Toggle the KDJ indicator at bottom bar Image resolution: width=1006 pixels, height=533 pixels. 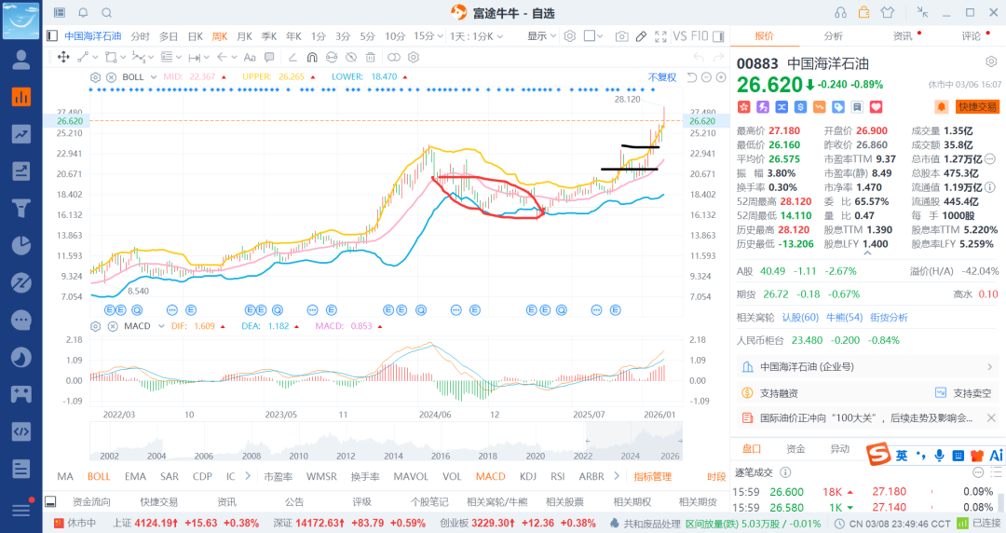(528, 476)
